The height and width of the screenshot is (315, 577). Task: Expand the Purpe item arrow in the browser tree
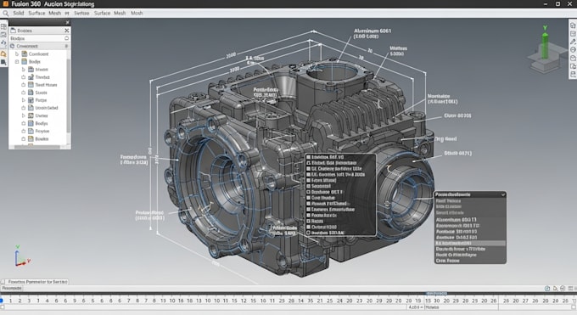tap(23, 100)
